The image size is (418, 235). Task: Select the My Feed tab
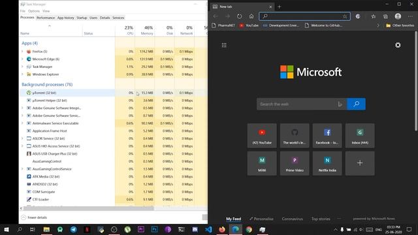point(234,219)
